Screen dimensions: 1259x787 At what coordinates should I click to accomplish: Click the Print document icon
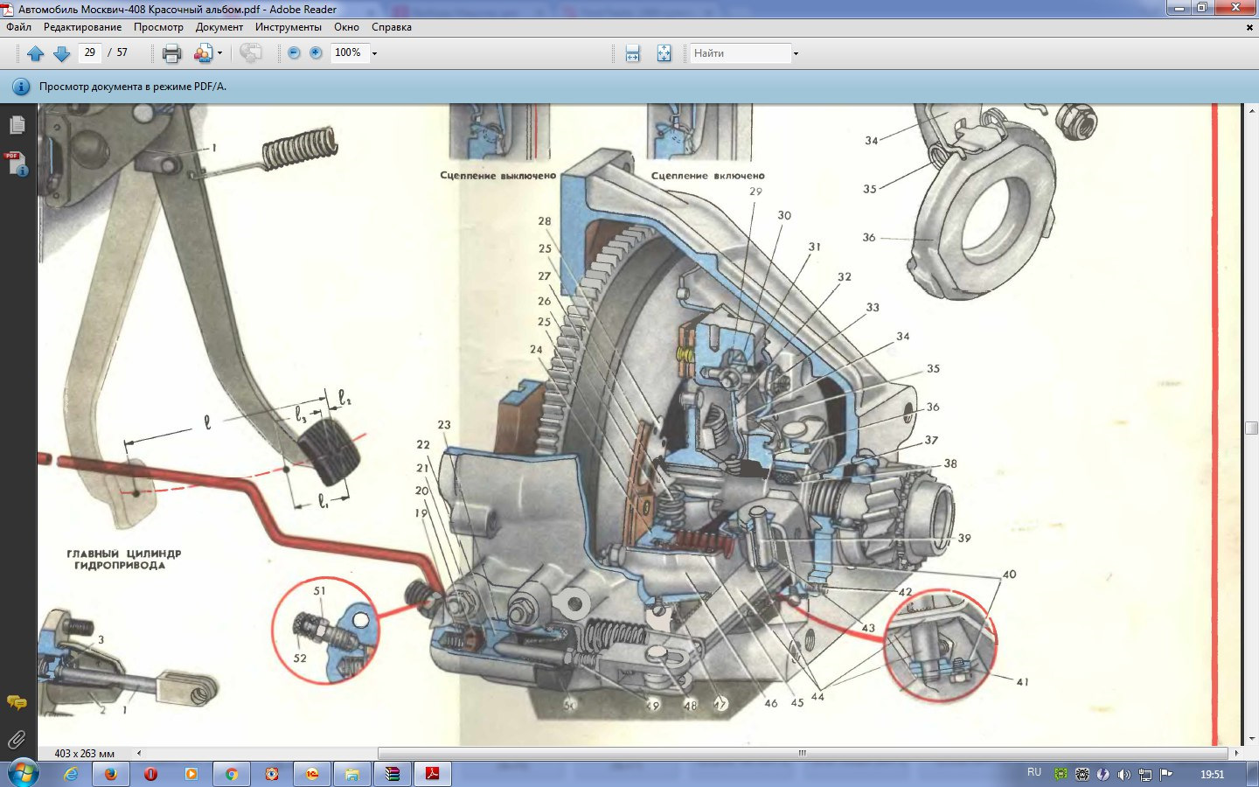coord(172,53)
